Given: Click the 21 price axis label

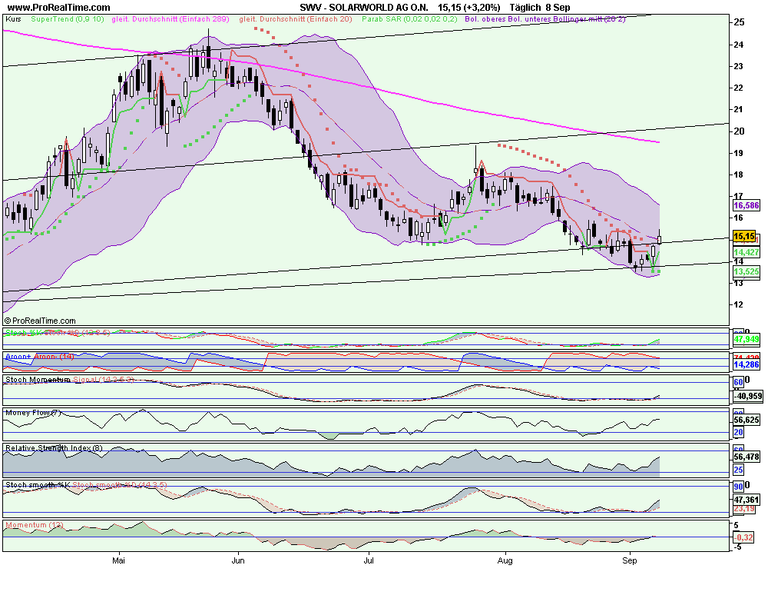Looking at the screenshot, I should [739, 109].
